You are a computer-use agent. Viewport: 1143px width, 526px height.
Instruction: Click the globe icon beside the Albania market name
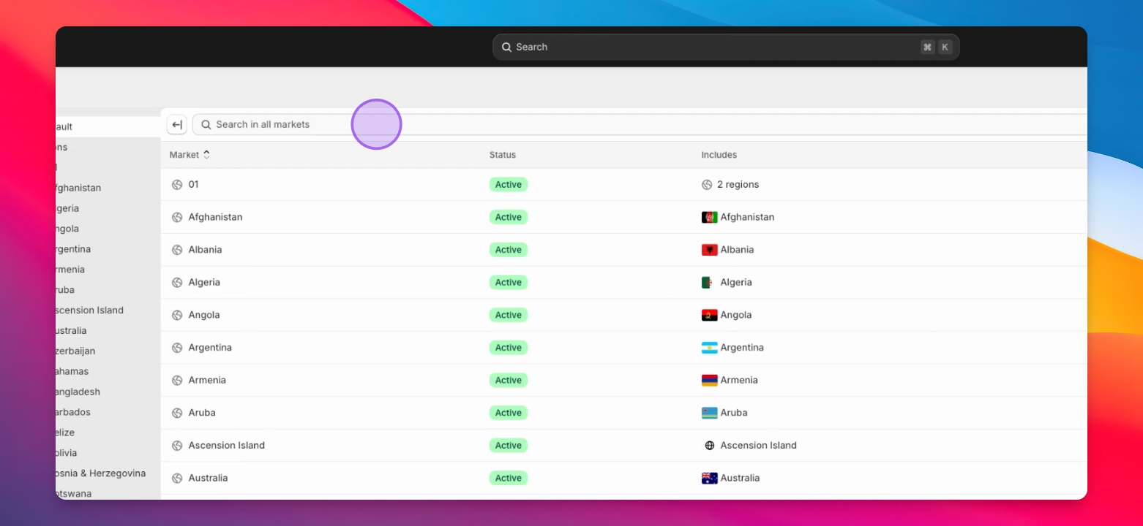coord(177,250)
